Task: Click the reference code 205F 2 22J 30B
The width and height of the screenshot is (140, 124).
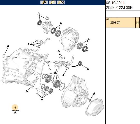Action: point(119,7)
